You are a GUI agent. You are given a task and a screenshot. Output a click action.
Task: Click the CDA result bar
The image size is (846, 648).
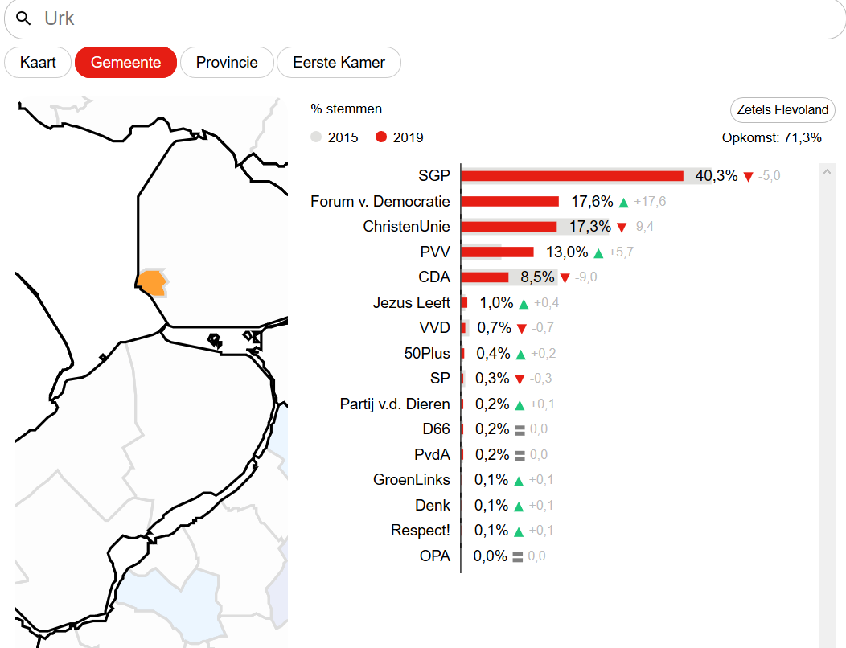485,277
